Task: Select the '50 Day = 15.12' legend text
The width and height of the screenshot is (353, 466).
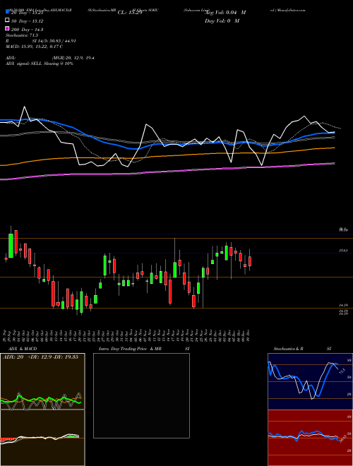Action: [x=28, y=21]
